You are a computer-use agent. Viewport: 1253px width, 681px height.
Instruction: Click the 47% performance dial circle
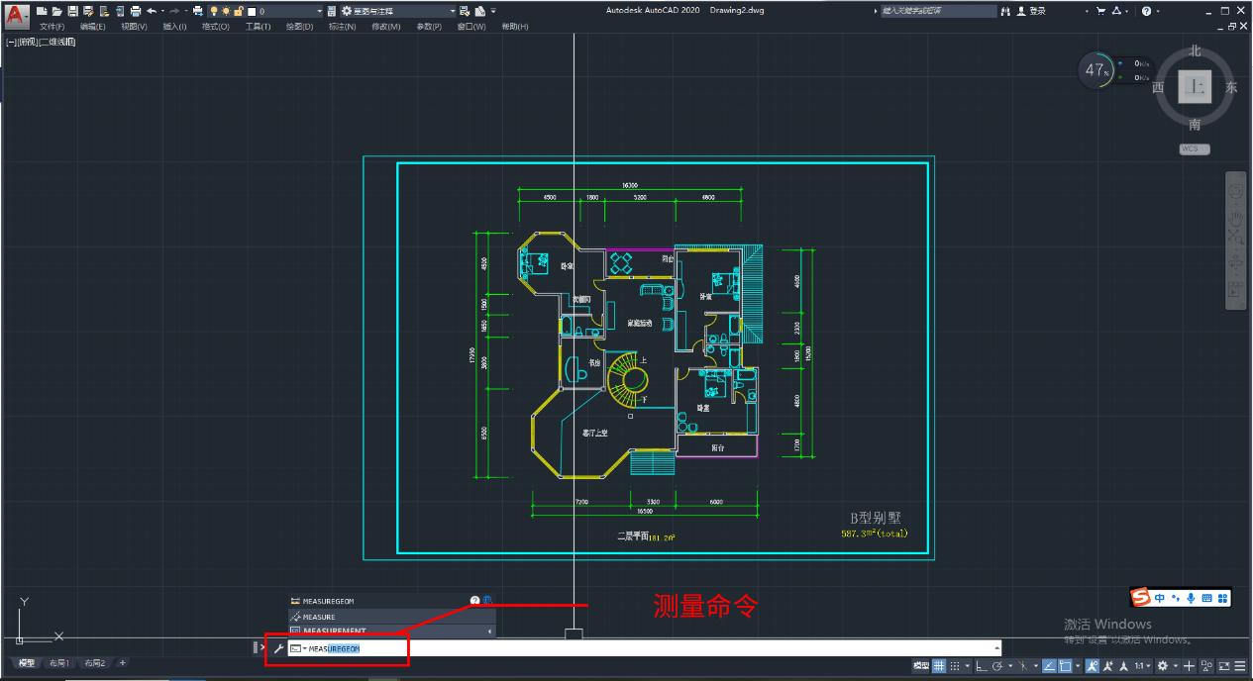[1097, 71]
